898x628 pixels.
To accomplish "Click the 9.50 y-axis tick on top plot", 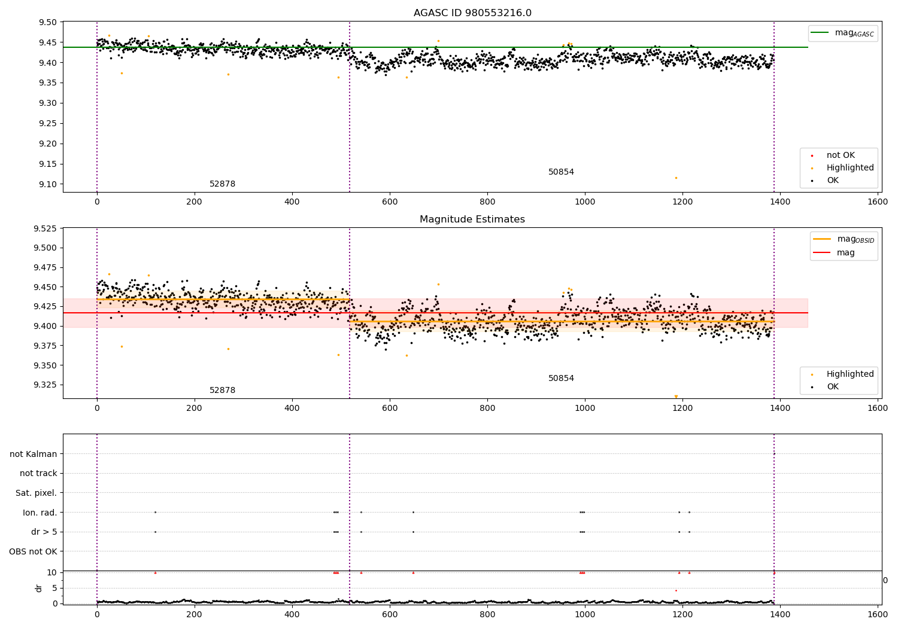I will pos(47,23).
